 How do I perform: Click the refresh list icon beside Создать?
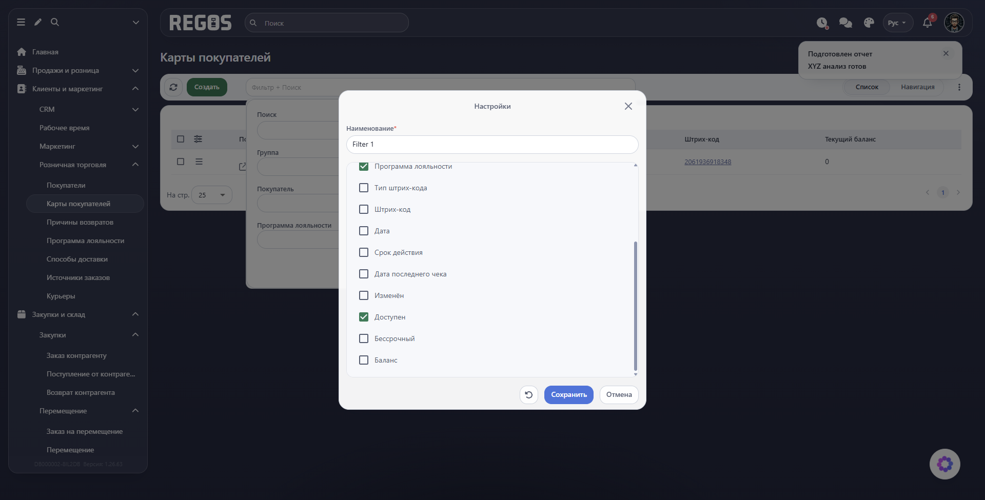click(173, 87)
